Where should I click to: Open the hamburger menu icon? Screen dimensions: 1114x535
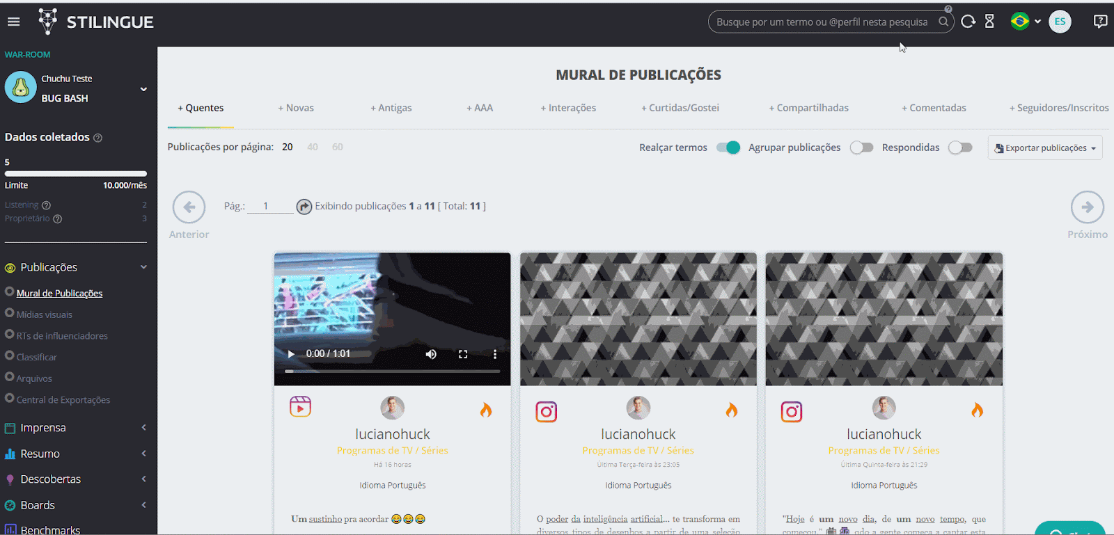coord(13,22)
